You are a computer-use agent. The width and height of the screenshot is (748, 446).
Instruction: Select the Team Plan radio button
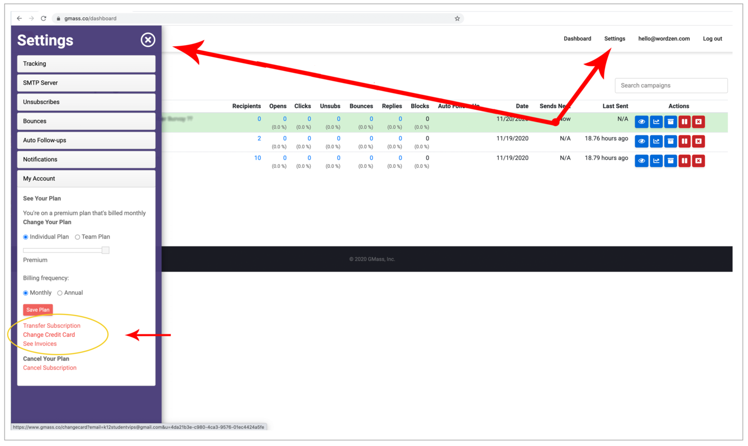pos(78,237)
